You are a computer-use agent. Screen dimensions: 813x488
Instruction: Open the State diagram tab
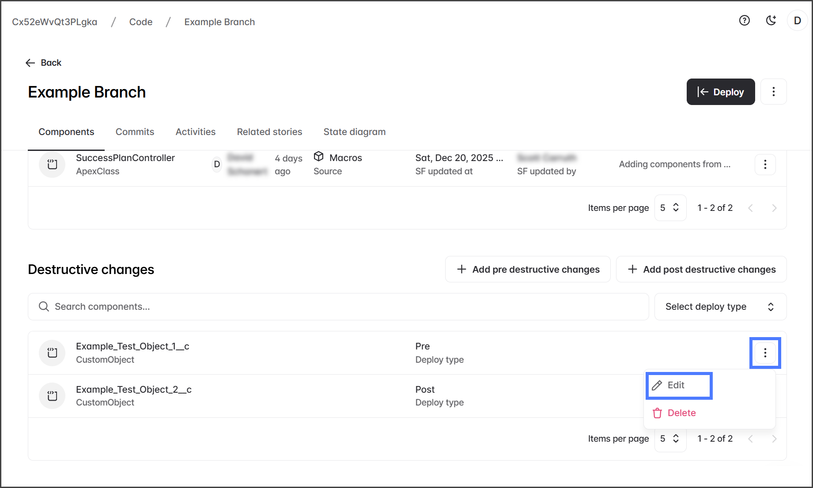[354, 132]
